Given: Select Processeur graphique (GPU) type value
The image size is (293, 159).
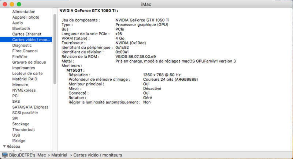Looking at the screenshot, I should tap(142, 24).
